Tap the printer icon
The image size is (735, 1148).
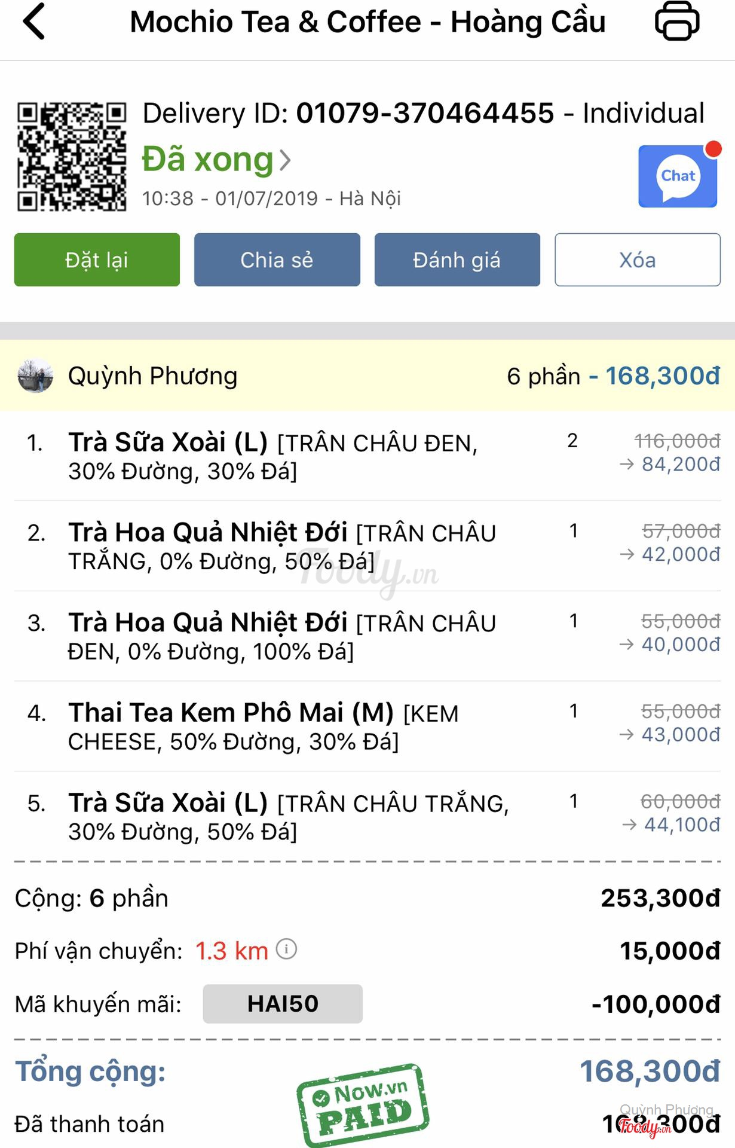tap(677, 22)
